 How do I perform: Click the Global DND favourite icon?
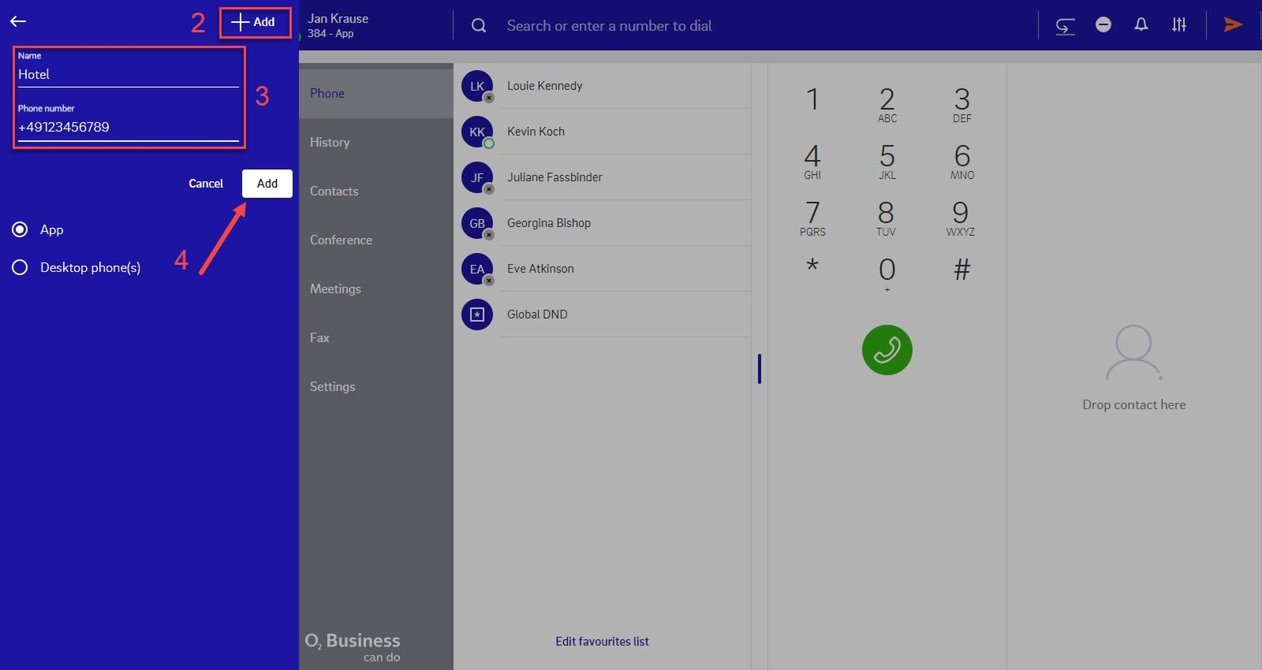(477, 314)
